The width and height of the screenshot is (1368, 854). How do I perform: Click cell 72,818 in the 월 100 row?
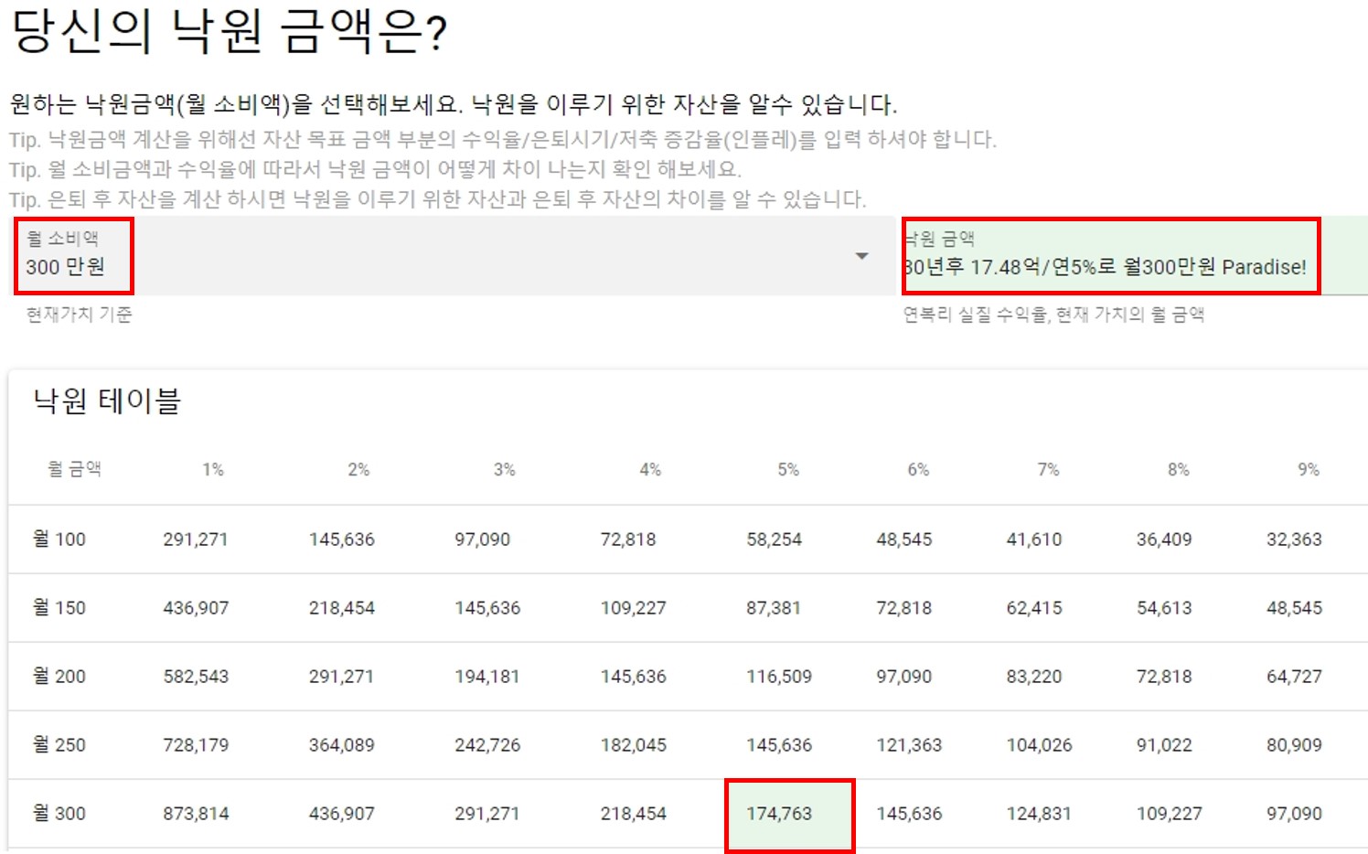click(628, 539)
